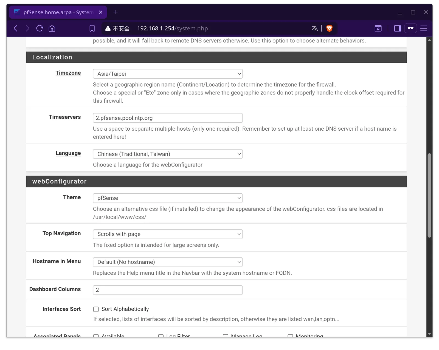Click the Timeservers input field
The image size is (439, 350).
tap(168, 118)
